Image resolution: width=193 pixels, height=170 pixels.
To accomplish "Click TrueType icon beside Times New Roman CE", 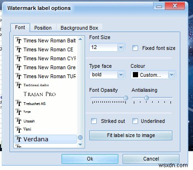I will 18,49.
